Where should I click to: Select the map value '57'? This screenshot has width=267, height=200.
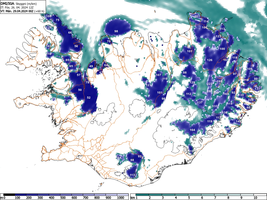tap(78, 75)
